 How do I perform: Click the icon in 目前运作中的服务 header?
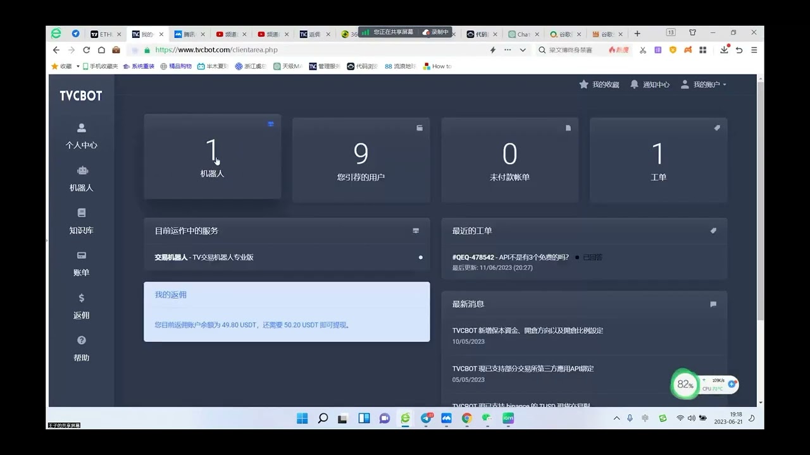pos(416,231)
